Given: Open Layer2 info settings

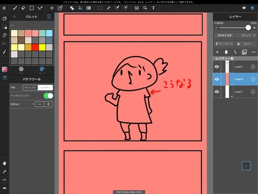Looking at the screenshot, I should tap(253, 67).
